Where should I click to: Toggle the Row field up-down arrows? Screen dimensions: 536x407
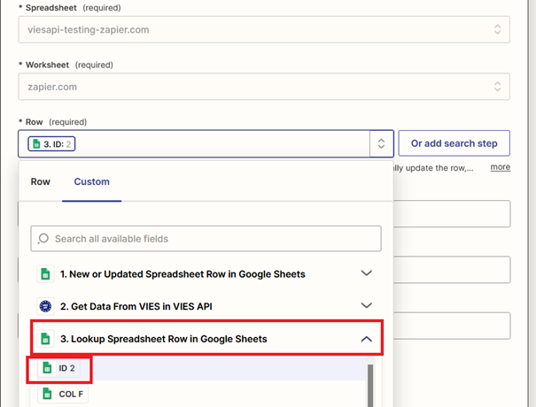click(381, 143)
